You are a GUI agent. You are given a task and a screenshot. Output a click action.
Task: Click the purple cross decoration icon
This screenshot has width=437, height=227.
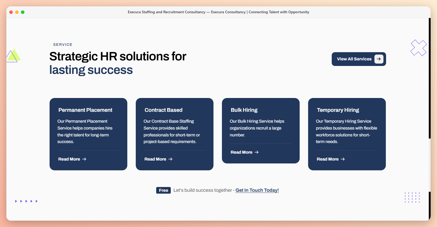coord(418,48)
